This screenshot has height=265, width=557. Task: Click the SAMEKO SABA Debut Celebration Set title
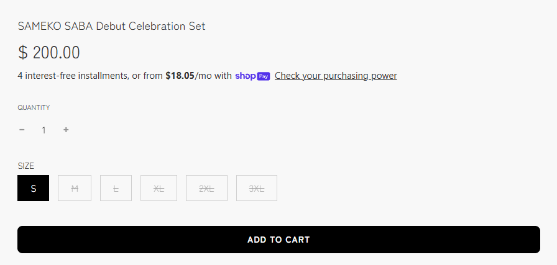click(x=111, y=26)
